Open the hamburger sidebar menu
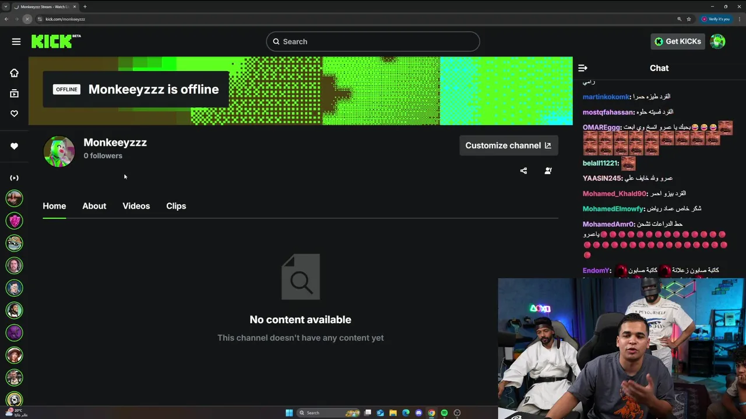 coord(16,41)
